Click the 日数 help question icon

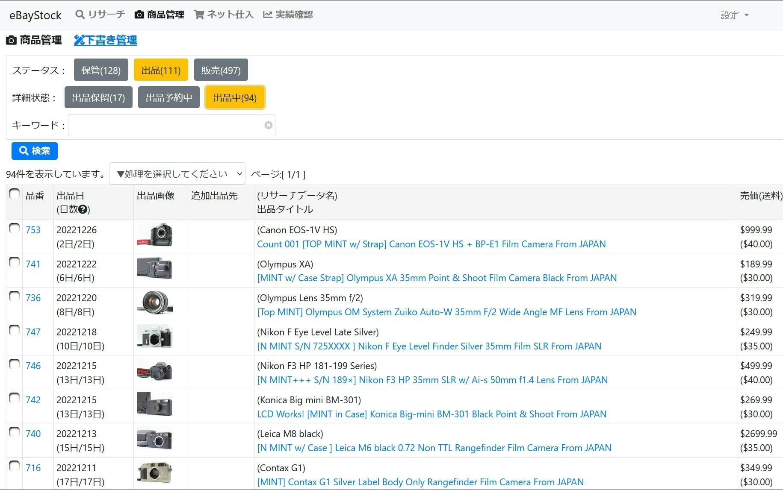[x=83, y=209]
